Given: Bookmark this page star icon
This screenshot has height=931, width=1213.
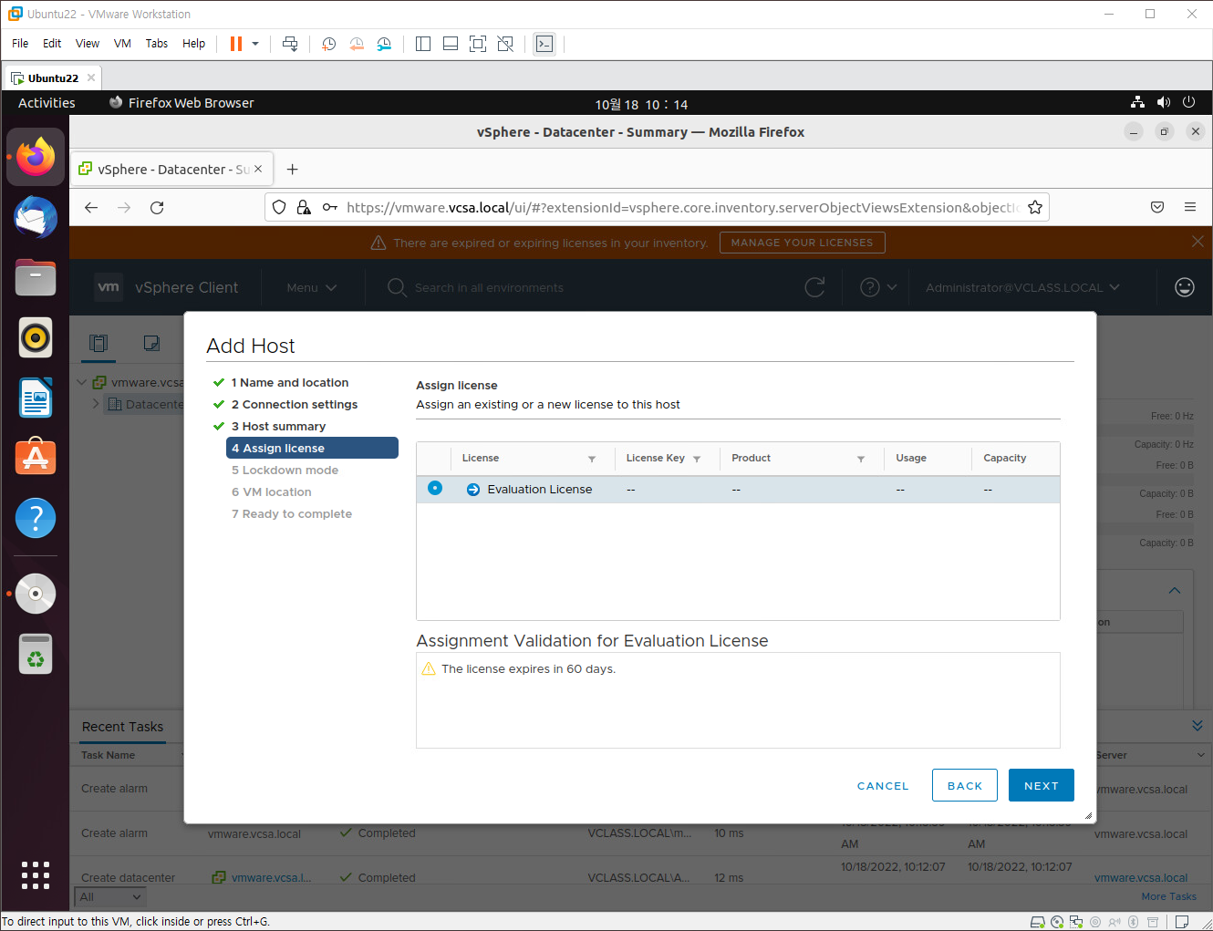Looking at the screenshot, I should pos(1035,207).
